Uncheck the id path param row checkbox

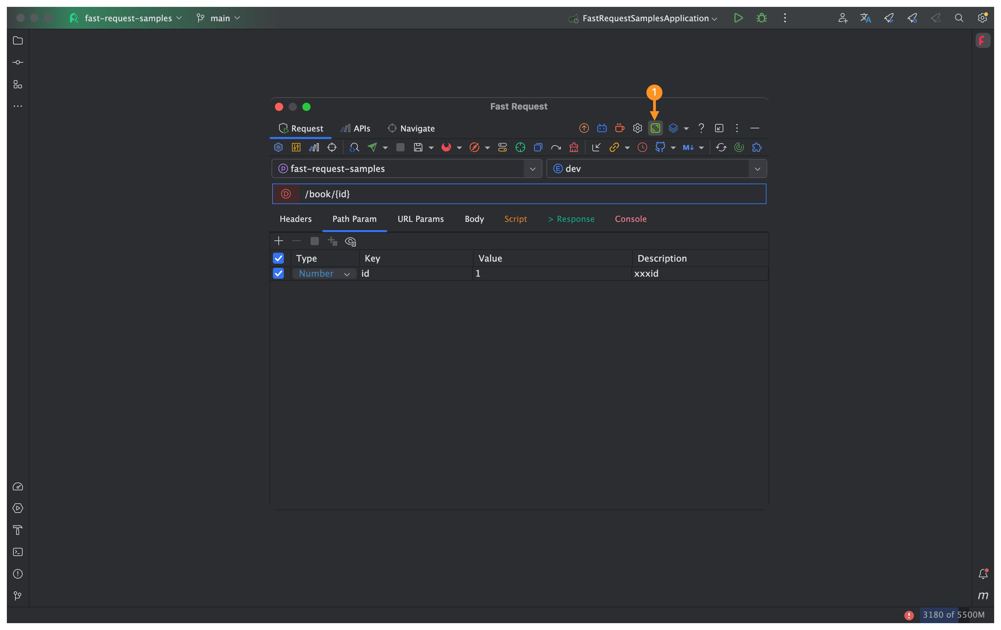click(278, 273)
